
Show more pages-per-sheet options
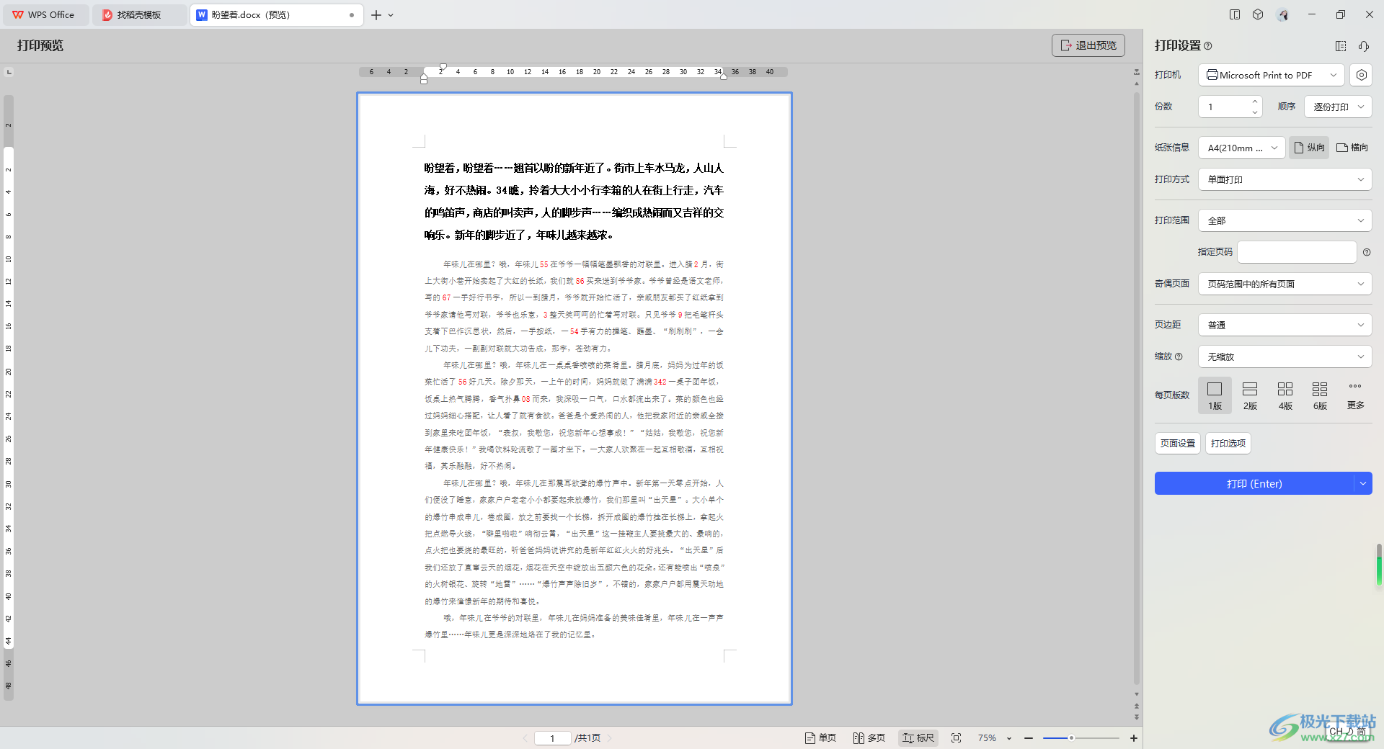[x=1355, y=395]
